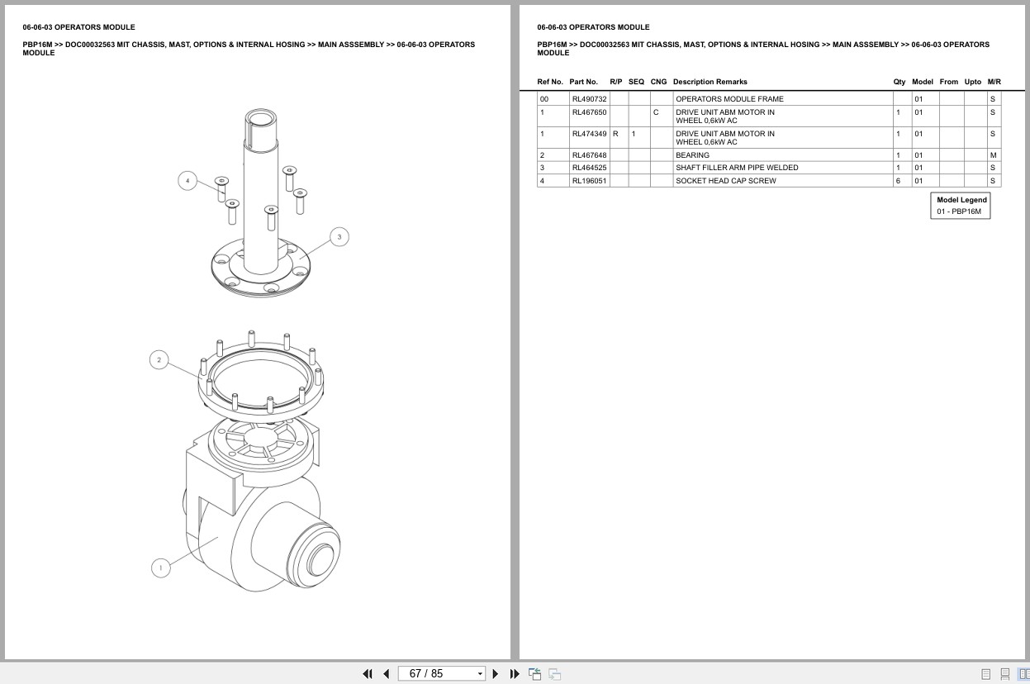The image size is (1030, 684).
Task: Select part number RL474349
Action: (x=589, y=134)
